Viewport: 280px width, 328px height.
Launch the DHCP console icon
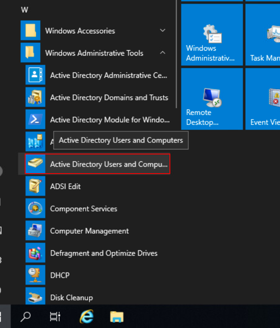pos(35,275)
